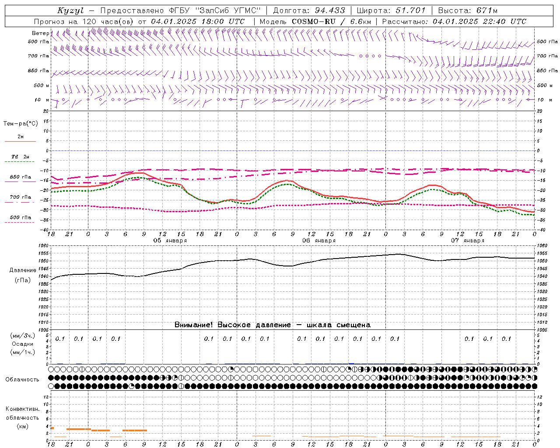The image size is (560, 448).
Task: Click the "(гПа)" unit under Давление
Action: (23, 280)
